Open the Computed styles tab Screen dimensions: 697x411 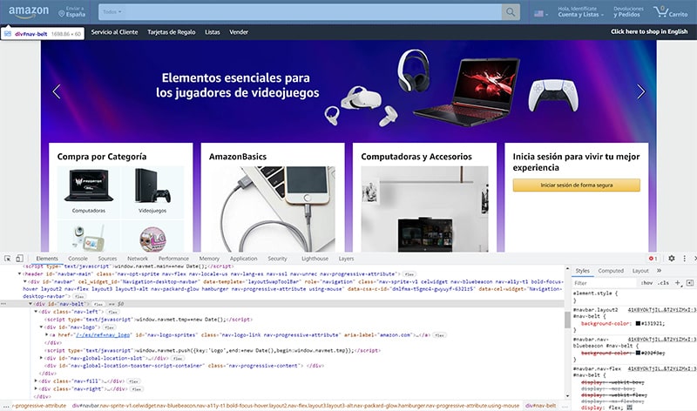click(x=610, y=271)
